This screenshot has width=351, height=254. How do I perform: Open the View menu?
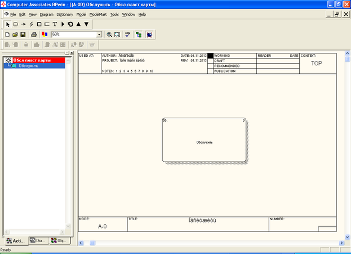click(x=33, y=14)
